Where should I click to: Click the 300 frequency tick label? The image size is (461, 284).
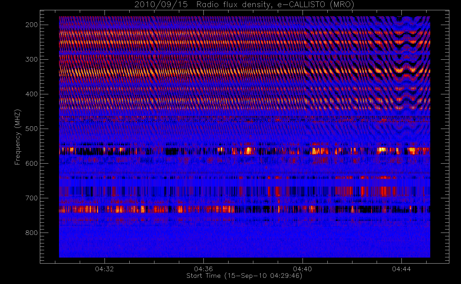coord(32,59)
